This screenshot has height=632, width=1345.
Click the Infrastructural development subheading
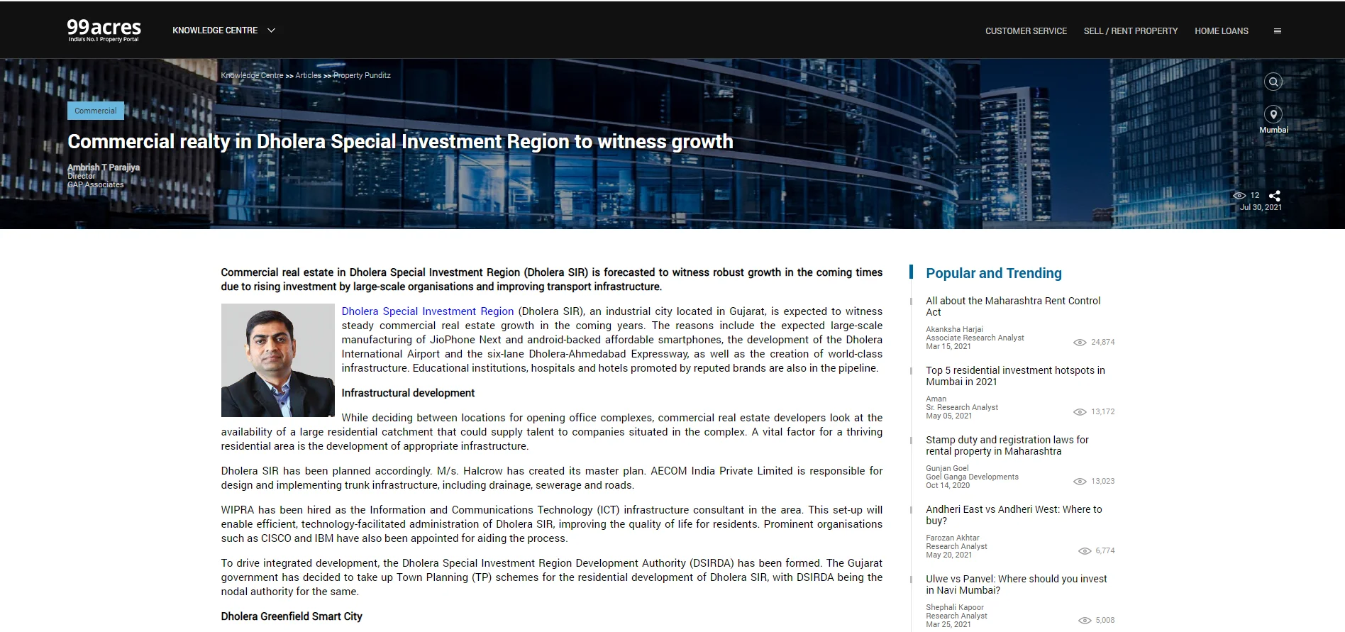408,393
